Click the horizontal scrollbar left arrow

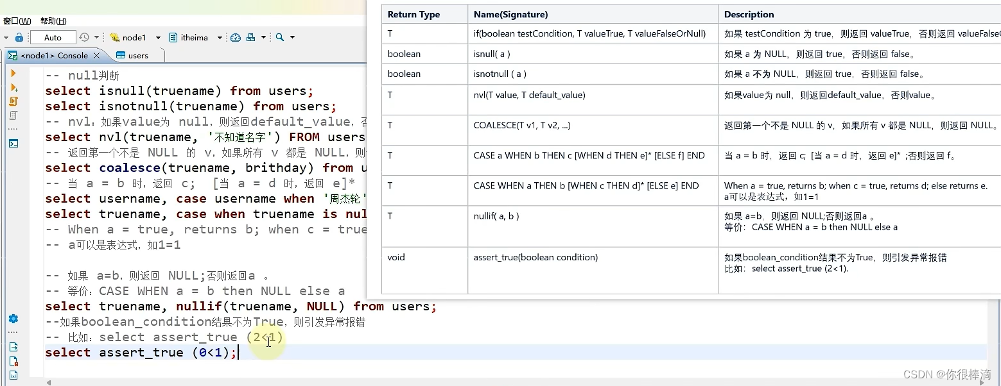tap(49, 382)
